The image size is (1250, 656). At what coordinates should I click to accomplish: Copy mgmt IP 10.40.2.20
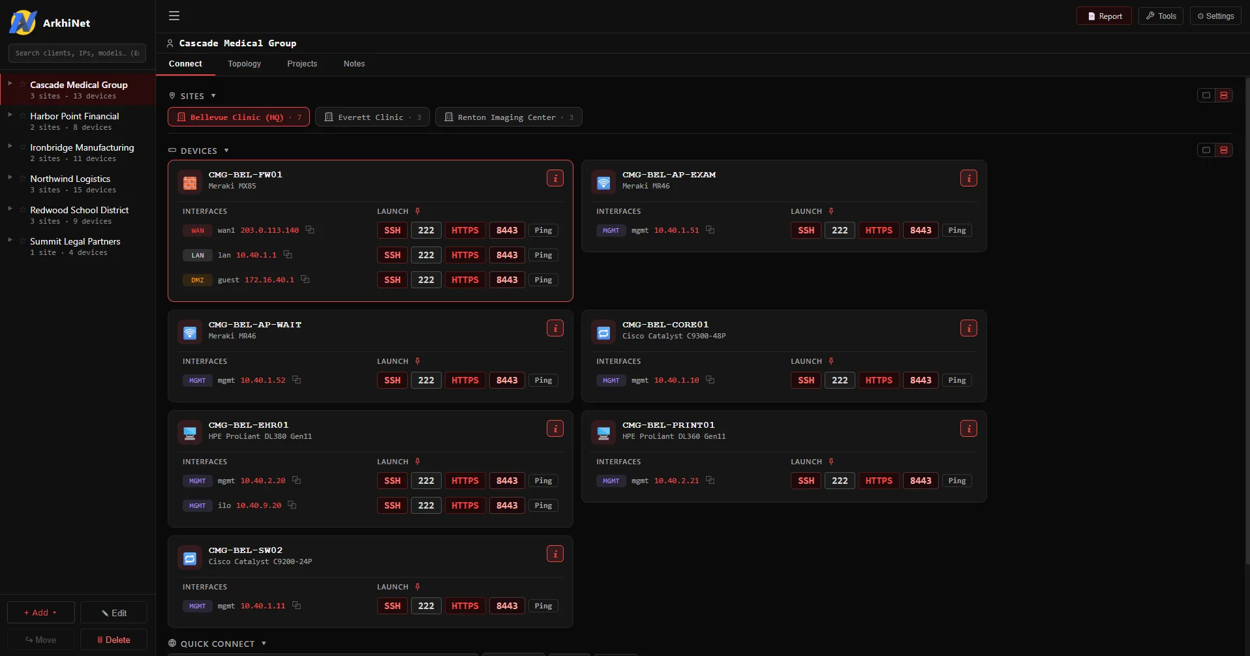[x=296, y=480]
